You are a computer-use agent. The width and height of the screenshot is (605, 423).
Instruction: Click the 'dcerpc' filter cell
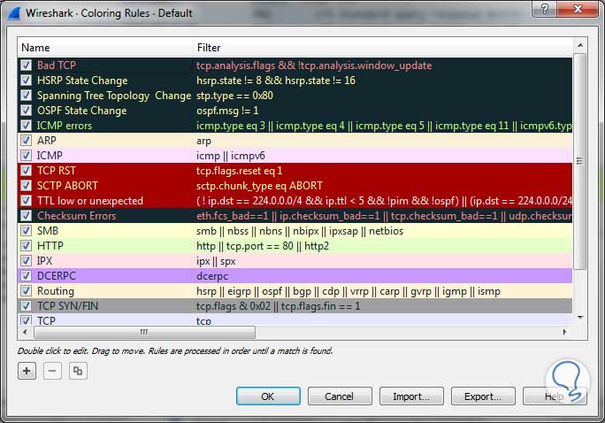[x=212, y=276]
